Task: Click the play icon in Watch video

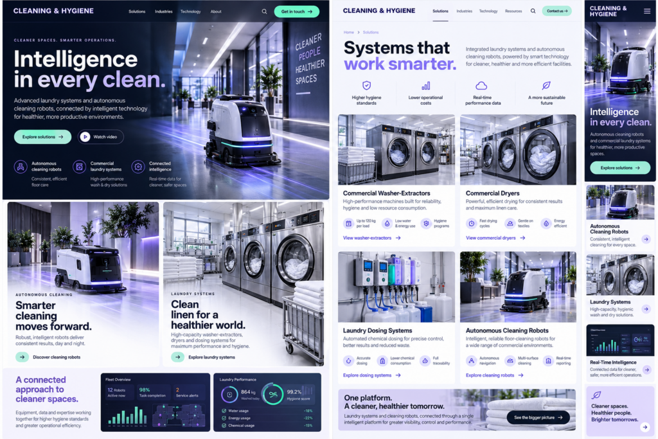Action: [85, 137]
